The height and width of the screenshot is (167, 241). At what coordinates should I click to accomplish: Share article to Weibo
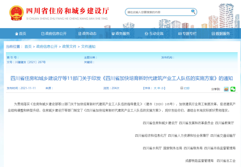[227, 89]
